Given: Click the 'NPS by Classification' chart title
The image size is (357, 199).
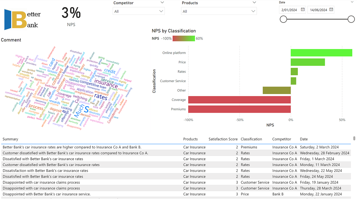Looking at the screenshot, I should pyautogui.click(x=174, y=31).
